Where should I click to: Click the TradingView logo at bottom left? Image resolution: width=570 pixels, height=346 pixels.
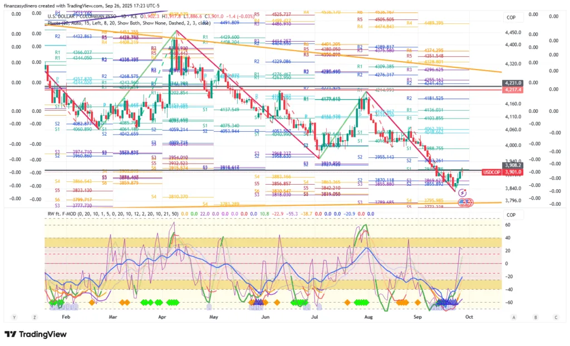[35, 334]
